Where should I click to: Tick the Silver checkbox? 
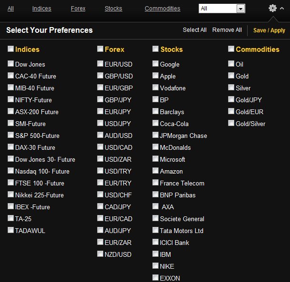[231, 88]
